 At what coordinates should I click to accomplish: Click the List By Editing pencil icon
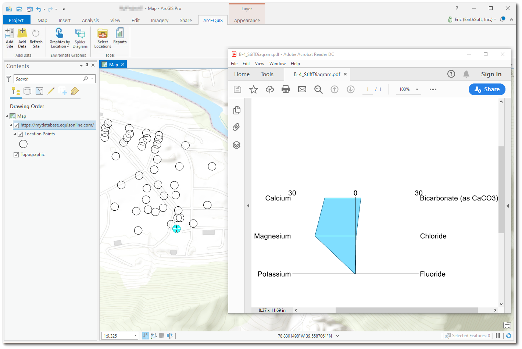pyautogui.click(x=51, y=91)
